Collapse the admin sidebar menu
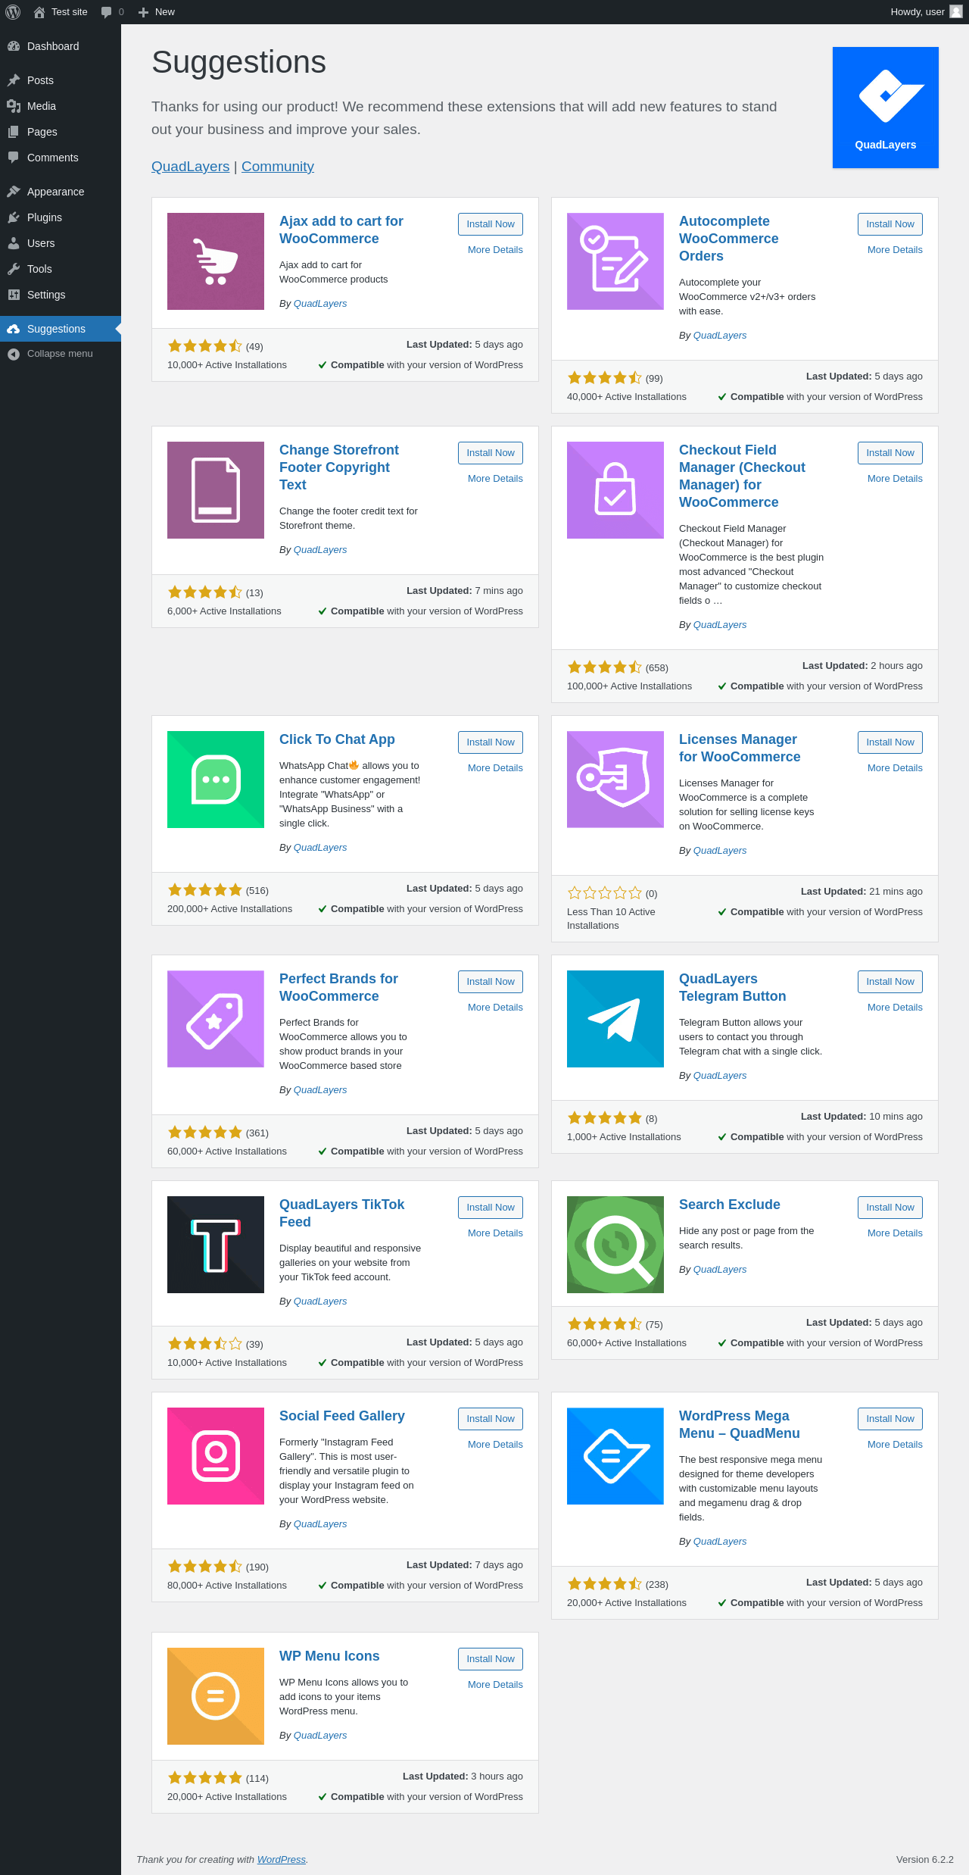969x1875 pixels. pyautogui.click(x=61, y=354)
